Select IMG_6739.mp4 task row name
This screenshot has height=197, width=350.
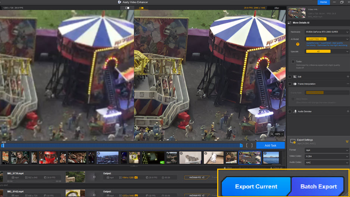15,173
